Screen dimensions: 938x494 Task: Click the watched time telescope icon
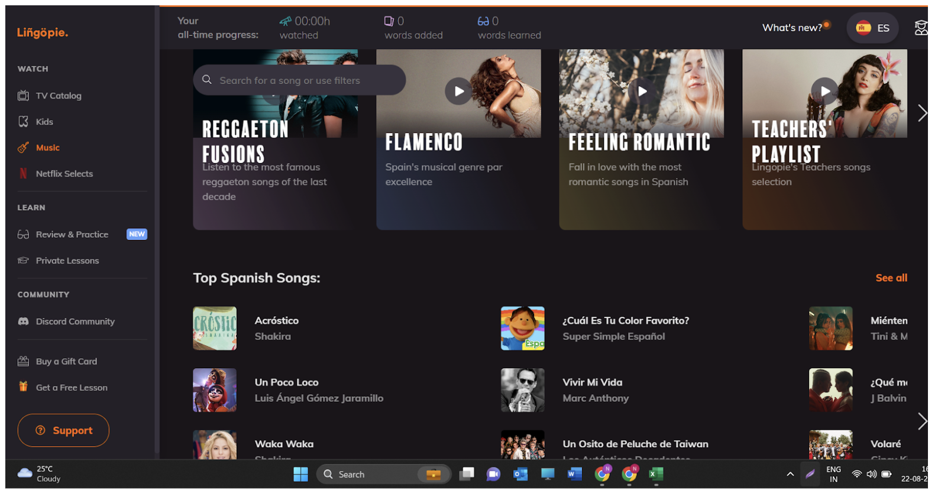286,21
